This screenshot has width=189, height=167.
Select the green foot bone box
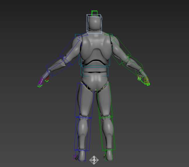point(109,155)
